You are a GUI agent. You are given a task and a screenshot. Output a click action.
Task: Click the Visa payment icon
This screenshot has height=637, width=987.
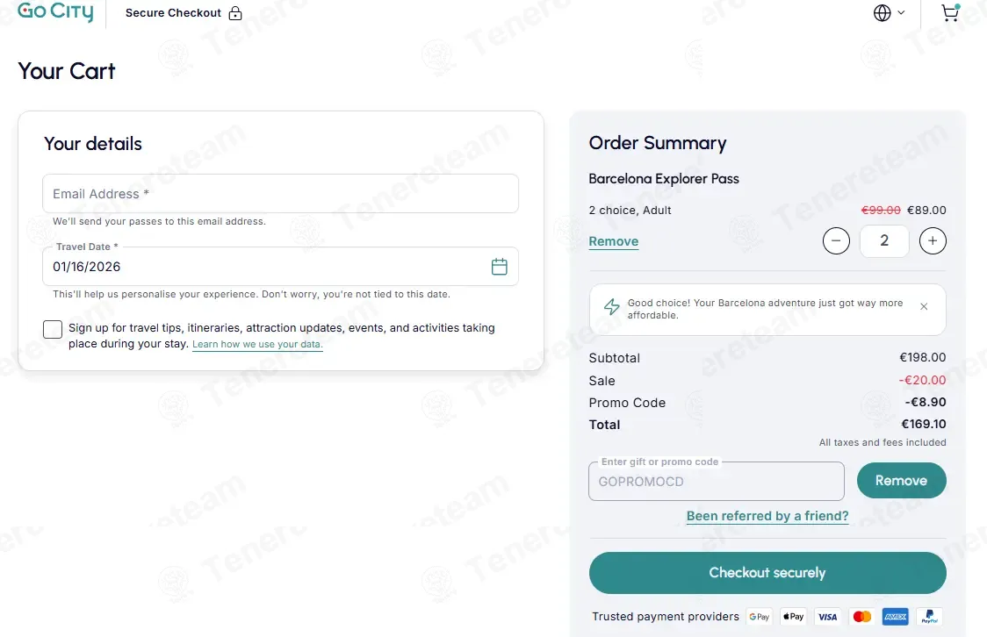coord(827,617)
